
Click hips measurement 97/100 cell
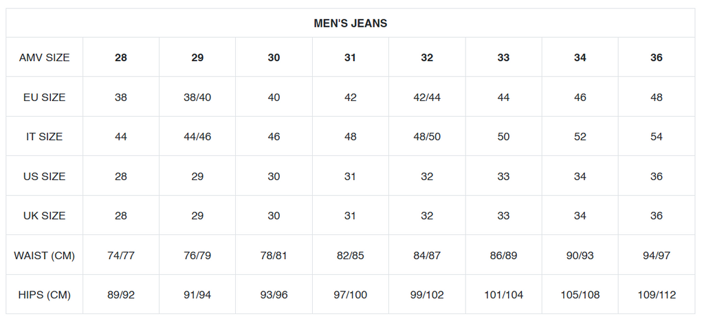point(351,296)
